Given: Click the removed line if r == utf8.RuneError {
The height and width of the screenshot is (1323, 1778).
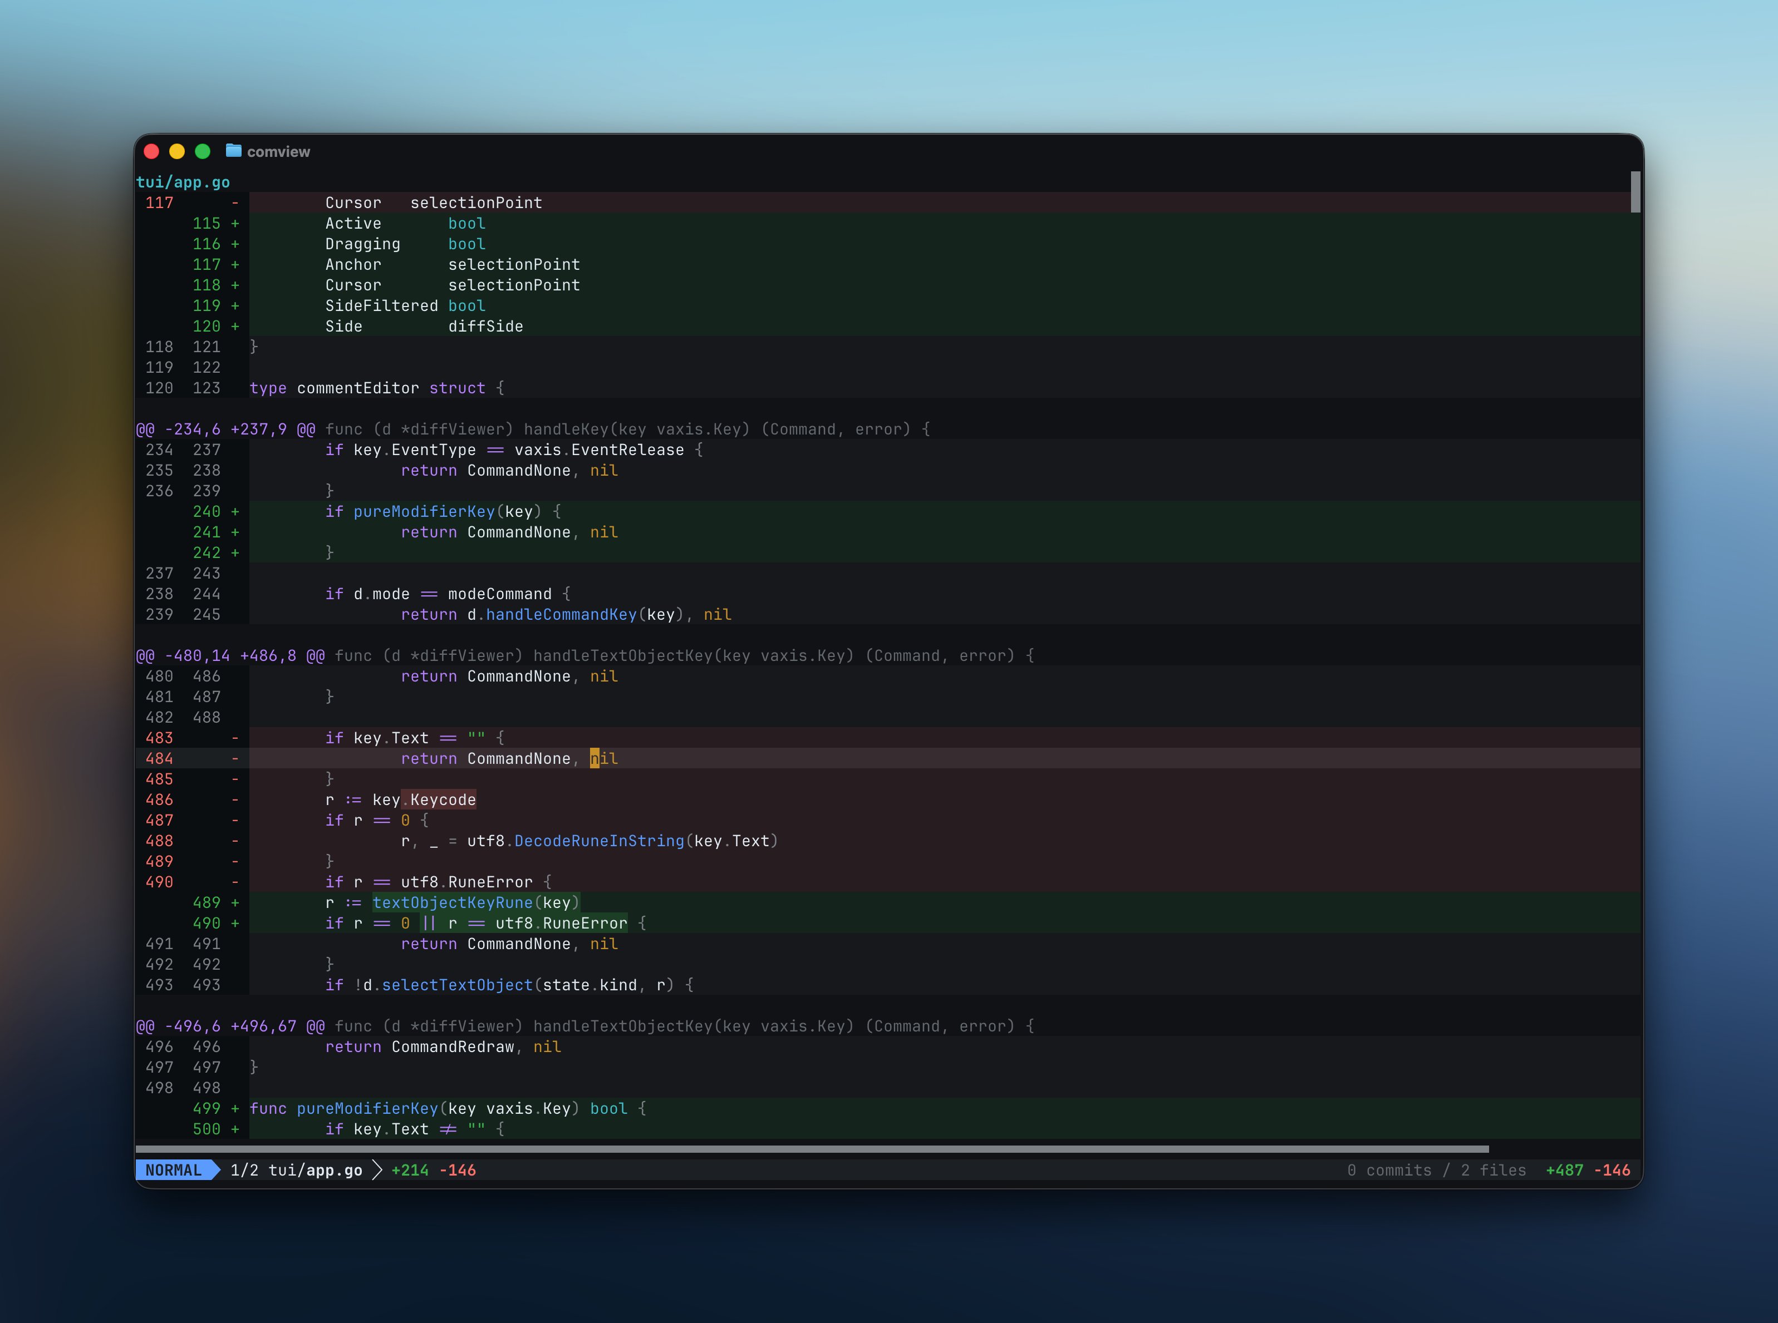Looking at the screenshot, I should point(887,882).
